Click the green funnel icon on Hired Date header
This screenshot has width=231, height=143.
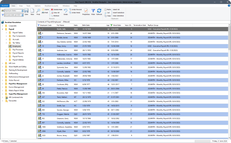111,25
